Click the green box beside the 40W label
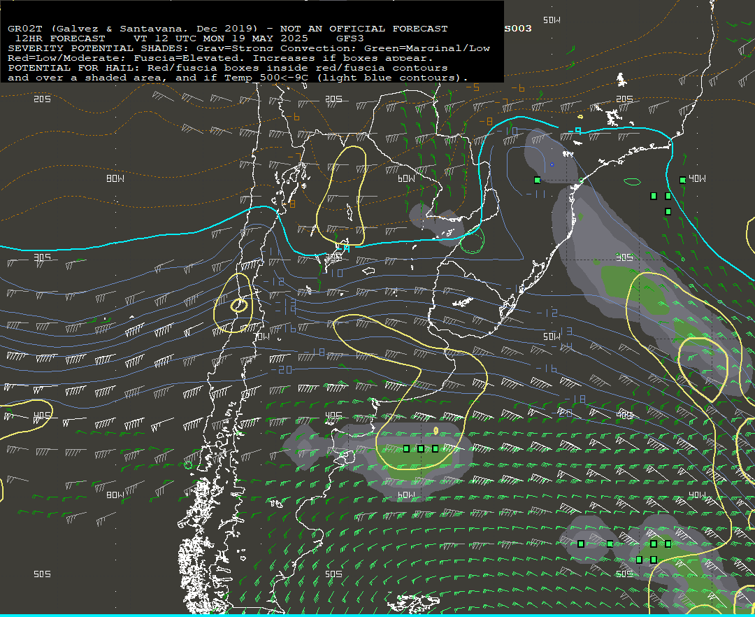 pos(682,180)
